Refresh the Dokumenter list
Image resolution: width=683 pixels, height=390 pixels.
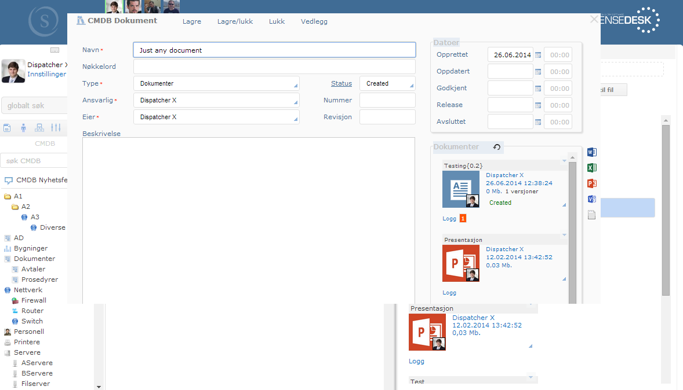click(496, 148)
